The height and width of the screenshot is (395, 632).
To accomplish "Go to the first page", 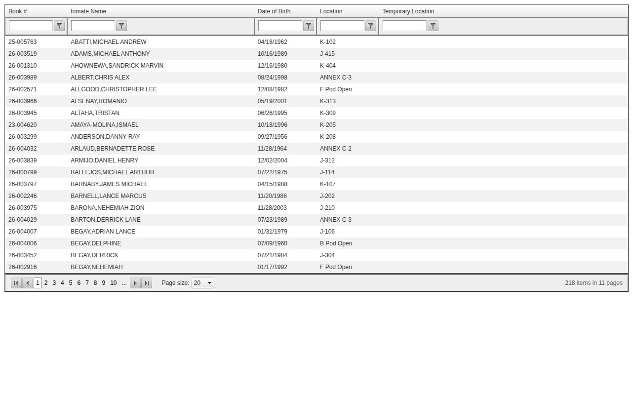I will point(16,283).
